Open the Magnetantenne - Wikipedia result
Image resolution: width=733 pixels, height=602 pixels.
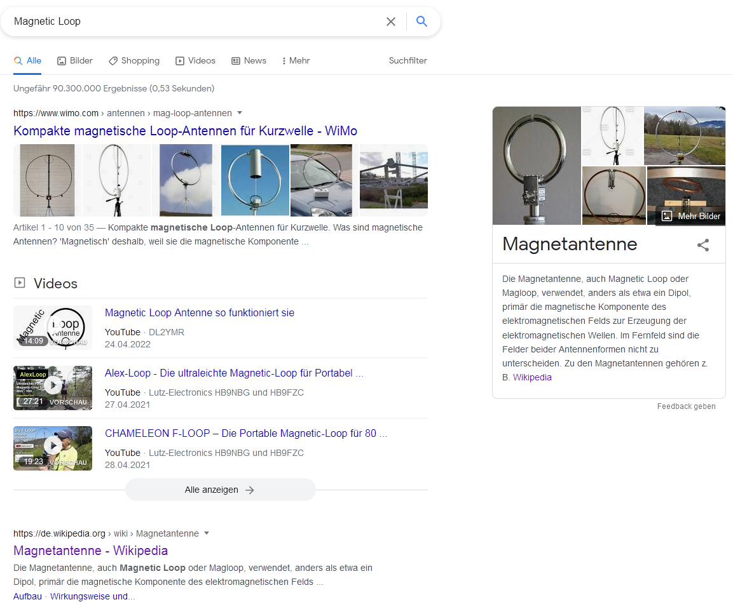[91, 551]
